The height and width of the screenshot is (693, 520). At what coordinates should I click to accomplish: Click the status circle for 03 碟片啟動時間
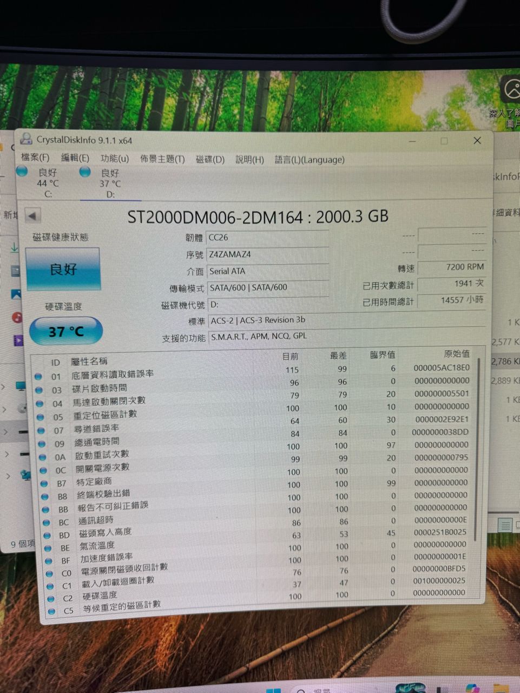pos(39,390)
